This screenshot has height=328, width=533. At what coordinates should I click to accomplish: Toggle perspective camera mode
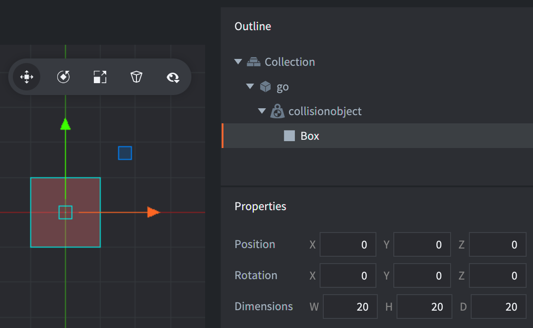(x=136, y=77)
